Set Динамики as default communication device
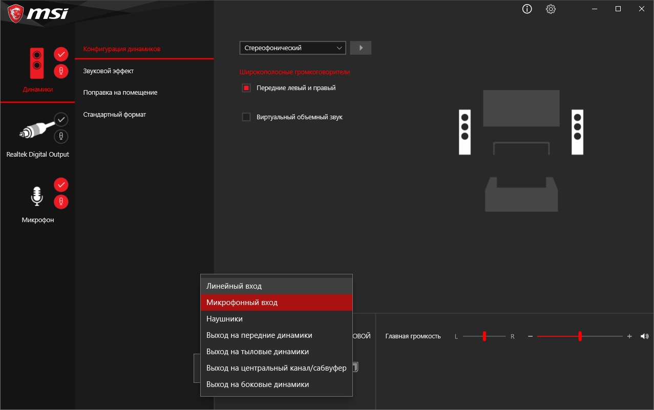Screen dimensions: 654x410 click(x=61, y=71)
